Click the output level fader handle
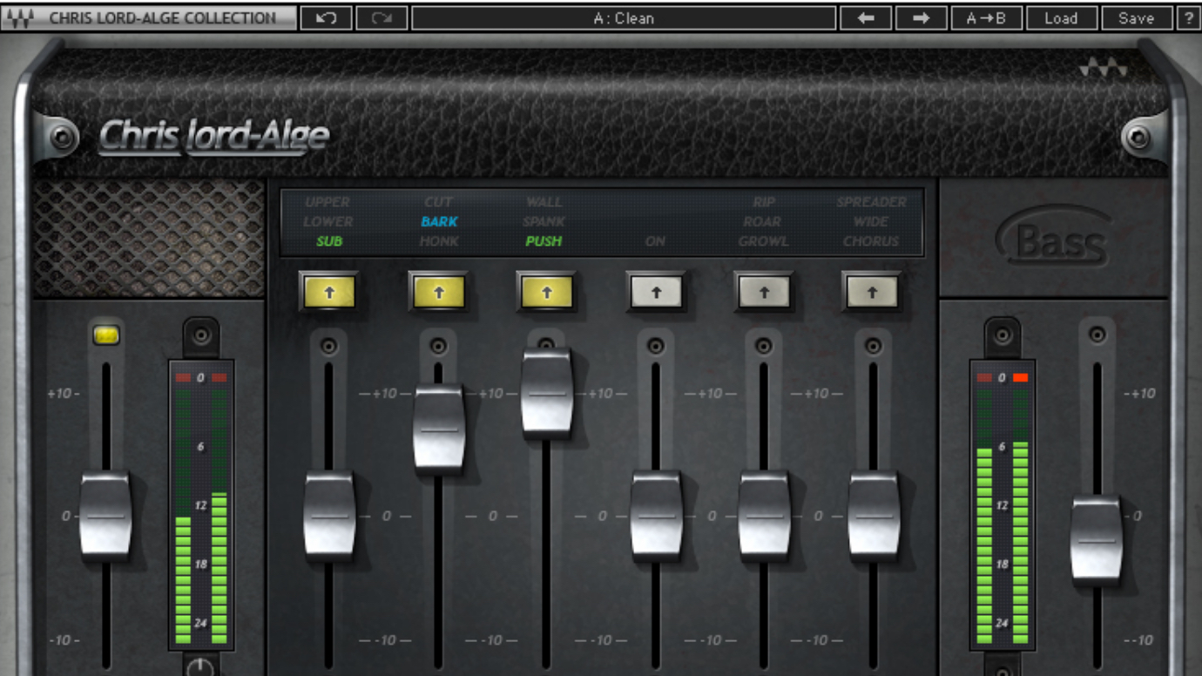Image resolution: width=1202 pixels, height=676 pixels. [1097, 539]
